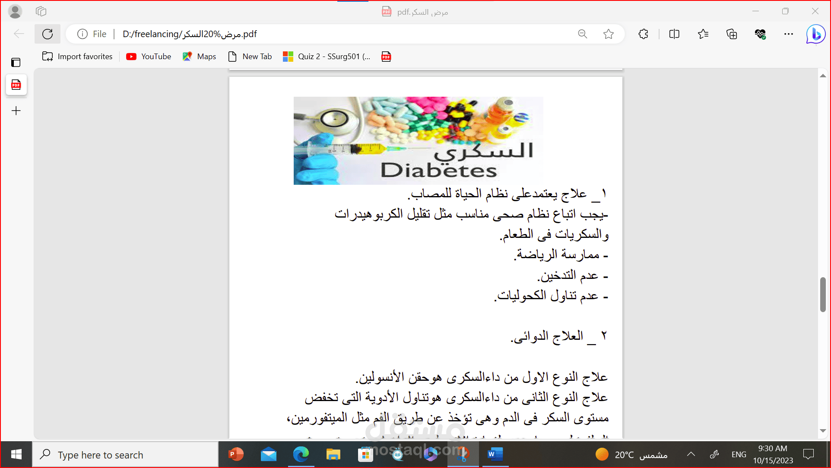Click the Import favorites bookmark

pos(77,57)
